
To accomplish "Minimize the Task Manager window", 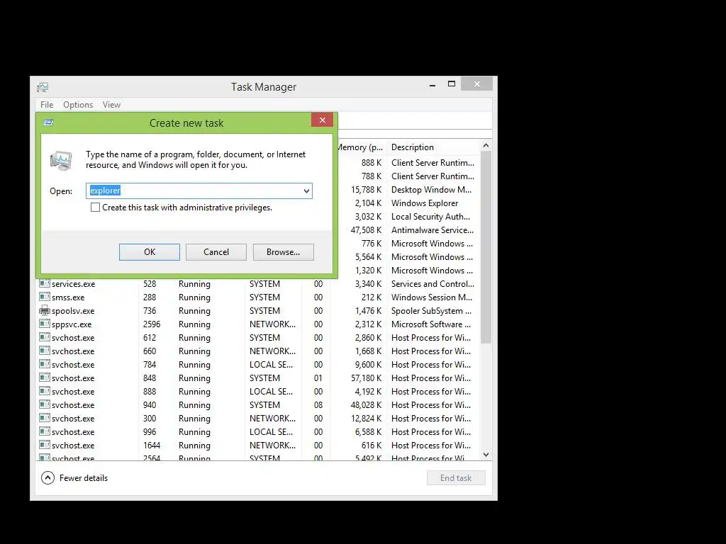I will (x=432, y=85).
